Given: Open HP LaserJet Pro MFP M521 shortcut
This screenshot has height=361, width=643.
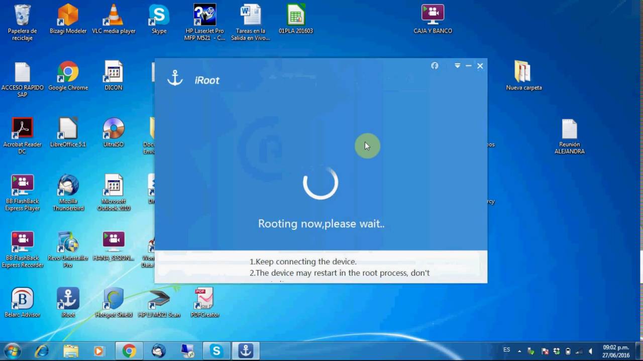Looking at the screenshot, I should point(204,23).
